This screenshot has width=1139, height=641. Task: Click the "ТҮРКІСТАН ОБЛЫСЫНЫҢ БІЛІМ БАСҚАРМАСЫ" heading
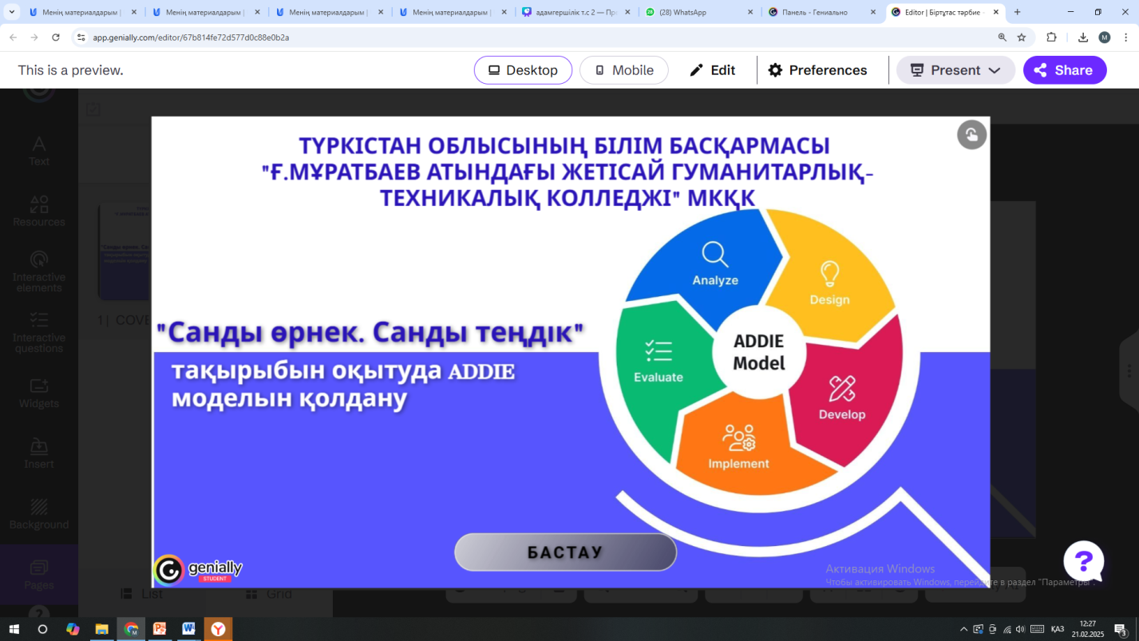564,146
